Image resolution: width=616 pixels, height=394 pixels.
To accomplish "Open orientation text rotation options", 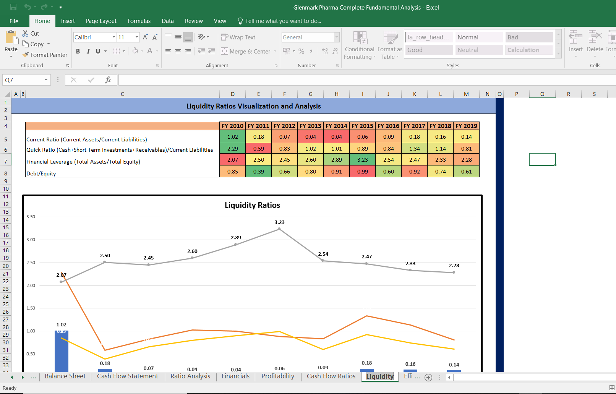I will coord(203,37).
